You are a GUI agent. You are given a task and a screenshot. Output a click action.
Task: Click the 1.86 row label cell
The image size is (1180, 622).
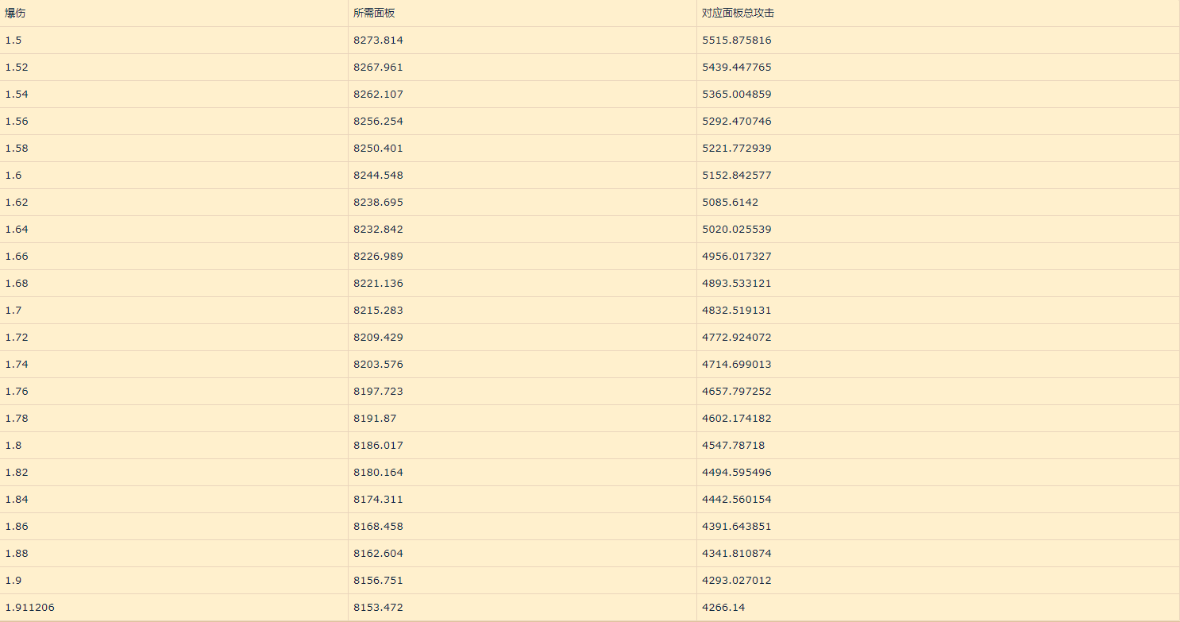pyautogui.click(x=174, y=526)
